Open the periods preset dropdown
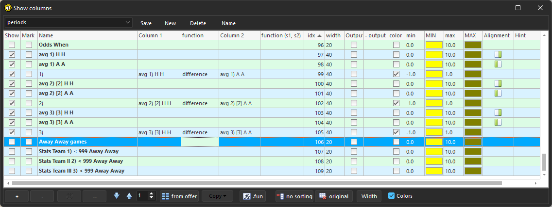Image resolution: width=552 pixels, height=207 pixels. pos(69,23)
